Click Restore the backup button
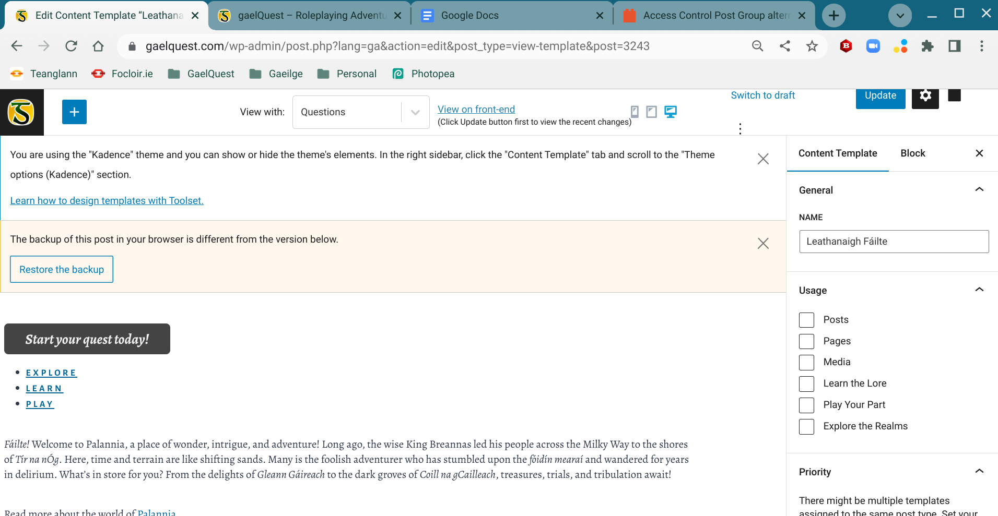Viewport: 998px width, 516px height. click(62, 269)
